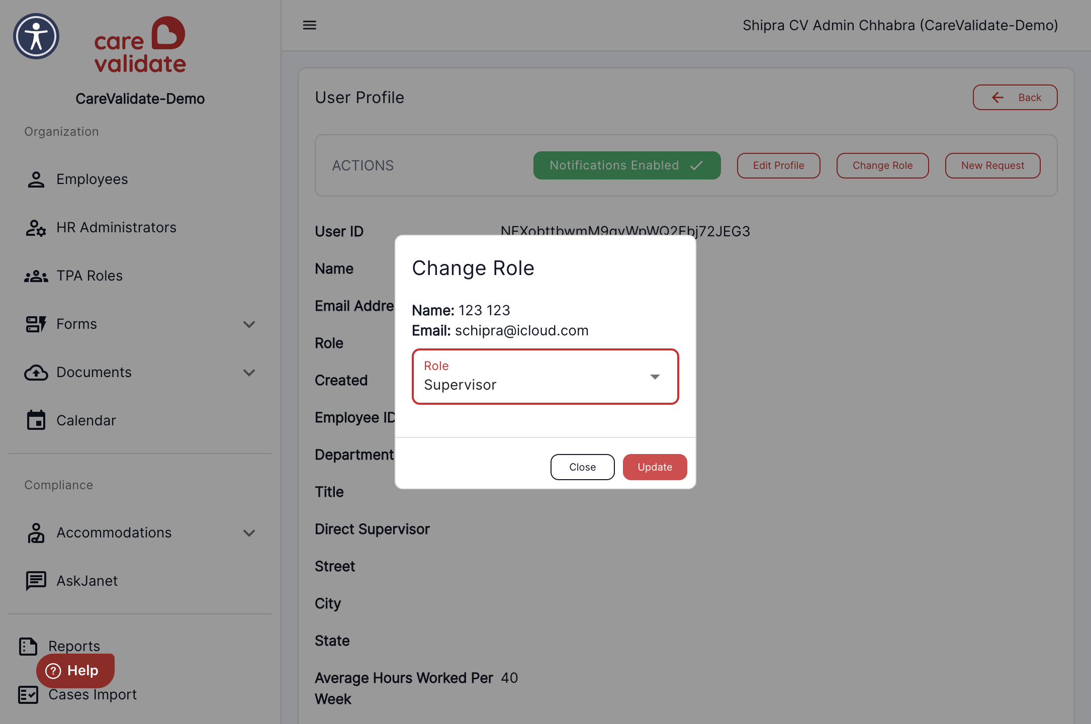Click the Forms sidebar icon

tap(36, 324)
